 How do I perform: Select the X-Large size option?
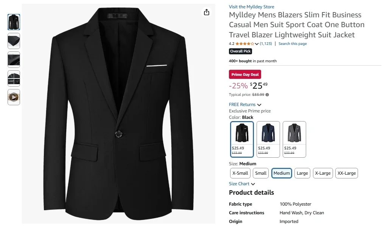pos(322,173)
